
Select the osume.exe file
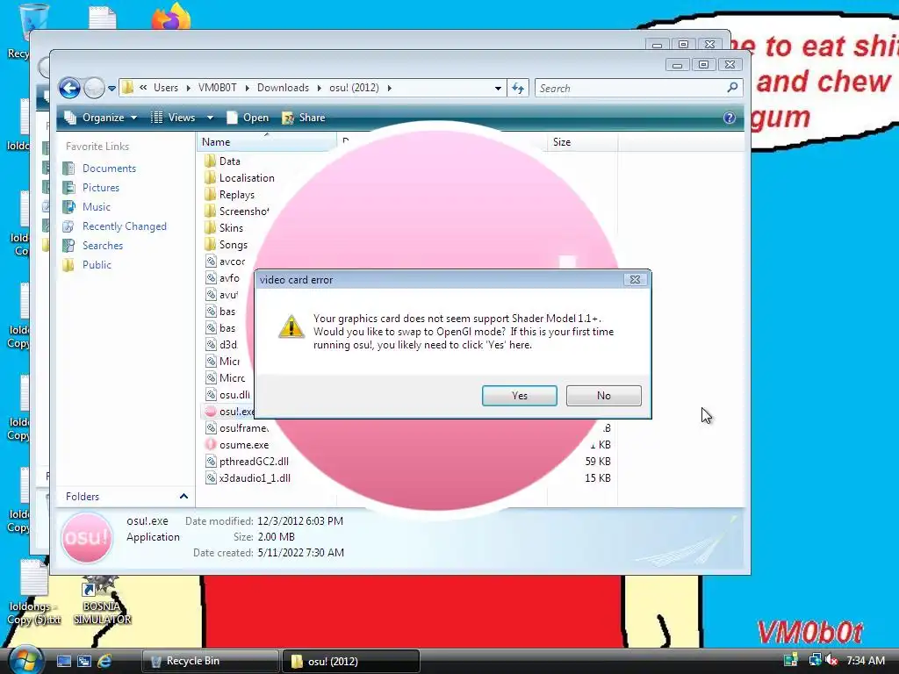click(x=244, y=444)
